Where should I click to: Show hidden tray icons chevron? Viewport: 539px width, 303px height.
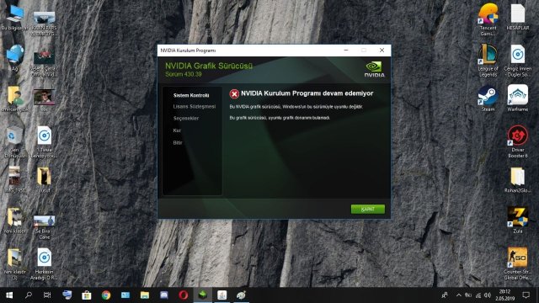pyautogui.click(x=458, y=295)
